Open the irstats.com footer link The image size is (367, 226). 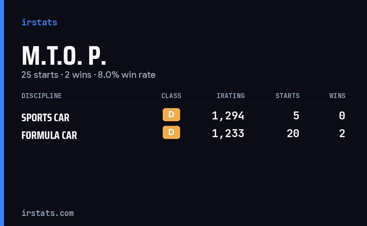tap(47, 213)
